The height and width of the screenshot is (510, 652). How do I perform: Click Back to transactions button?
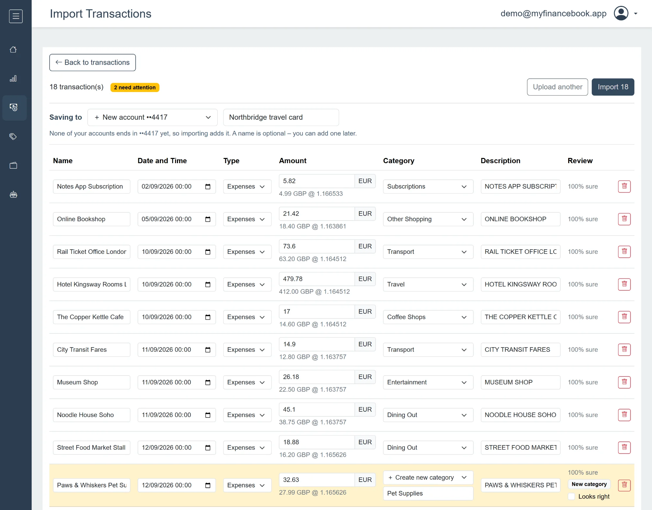tap(93, 63)
